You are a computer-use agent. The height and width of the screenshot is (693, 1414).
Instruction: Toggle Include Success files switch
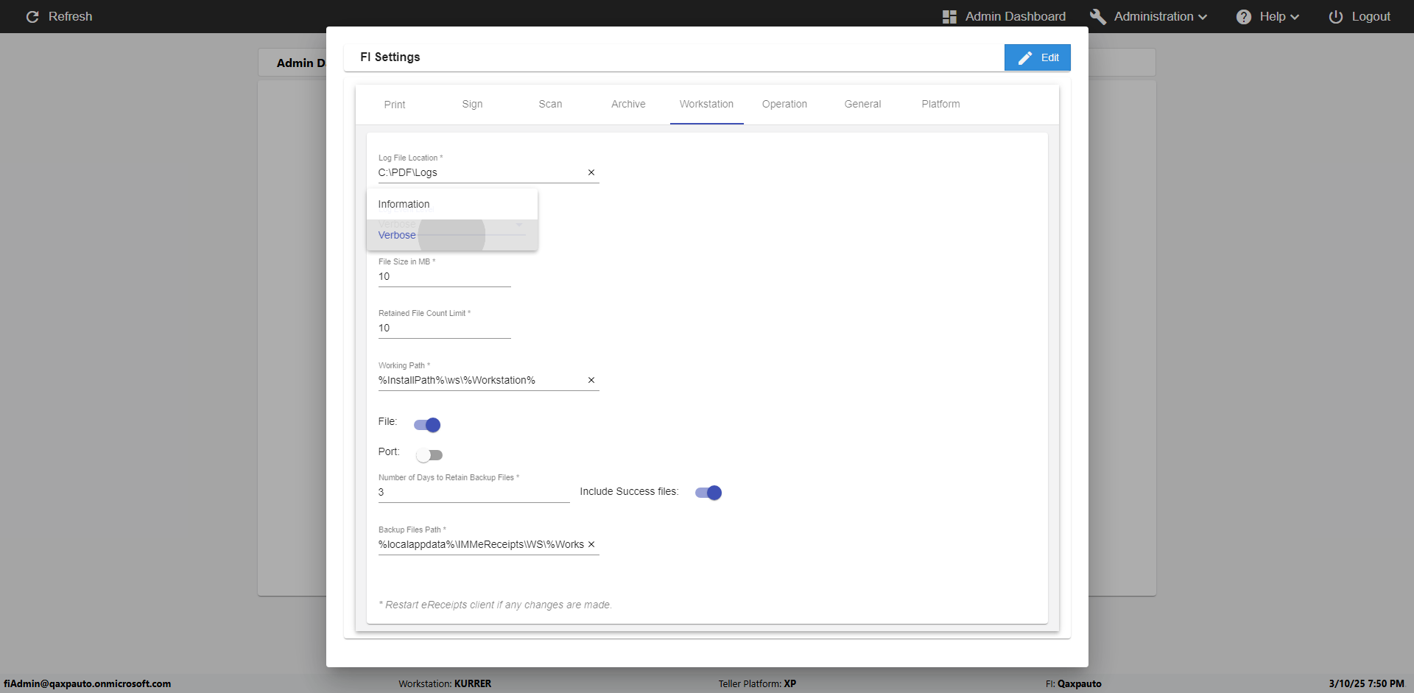coord(708,493)
